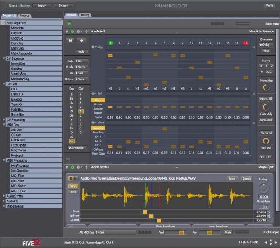The width and height of the screenshot is (280, 248).
Task: Click the gear icon beside Skip
Action: click(x=93, y=47)
